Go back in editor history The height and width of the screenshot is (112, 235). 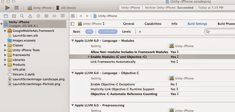point(81,16)
